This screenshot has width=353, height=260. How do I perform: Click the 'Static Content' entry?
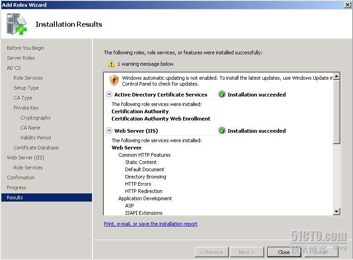141,162
